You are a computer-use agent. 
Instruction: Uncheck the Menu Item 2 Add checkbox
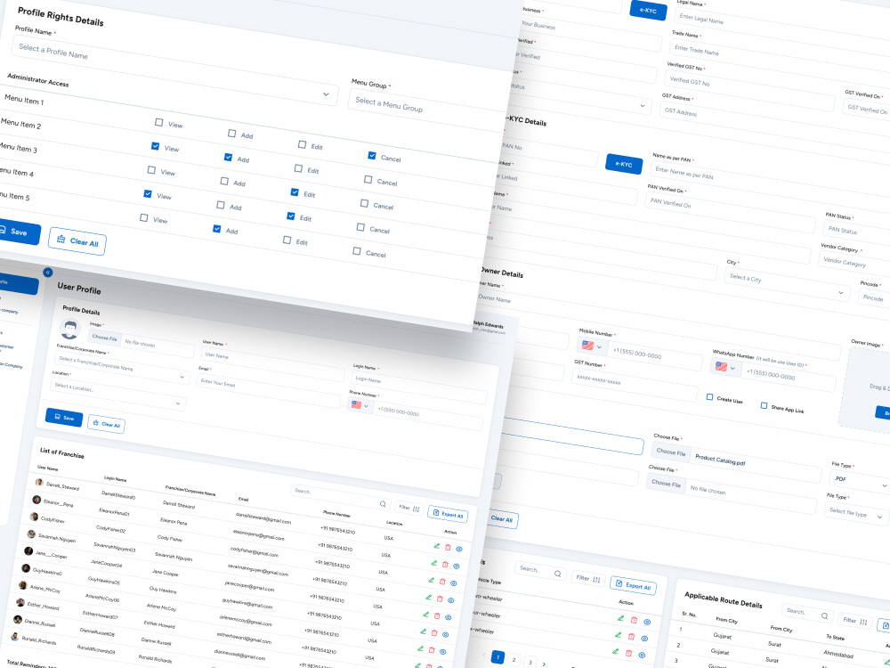tap(228, 158)
